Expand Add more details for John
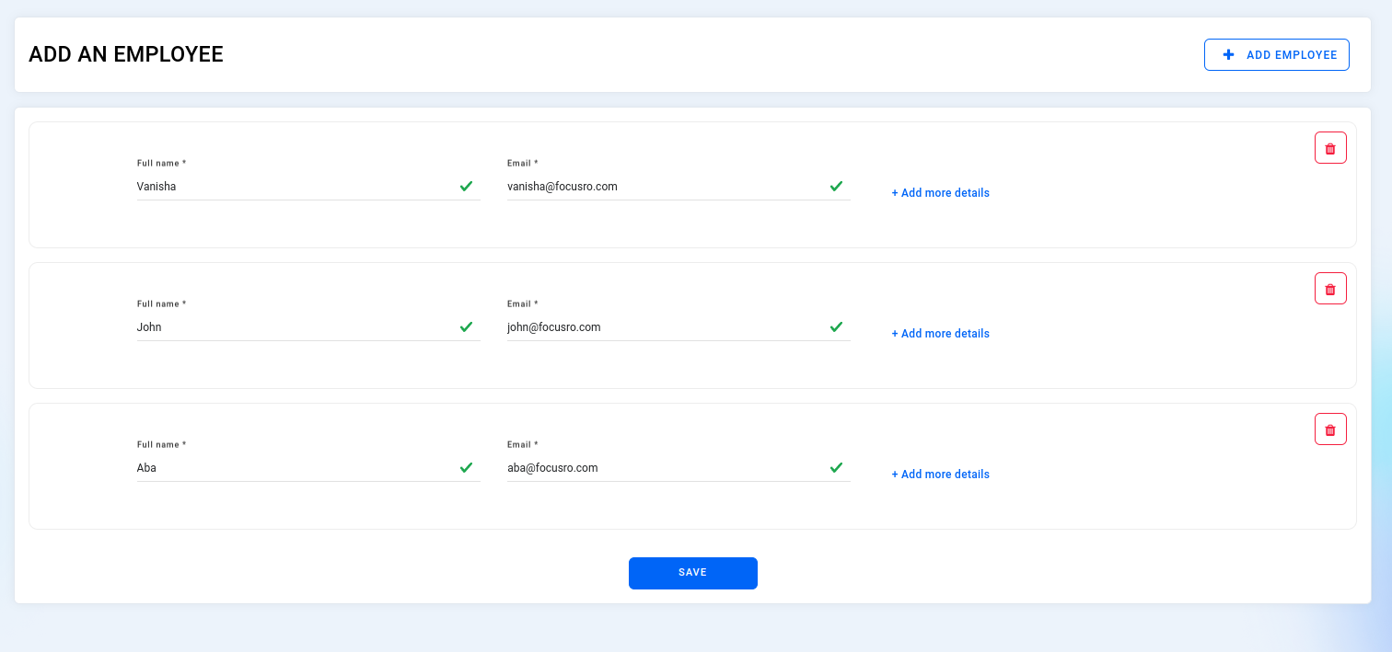 click(940, 334)
